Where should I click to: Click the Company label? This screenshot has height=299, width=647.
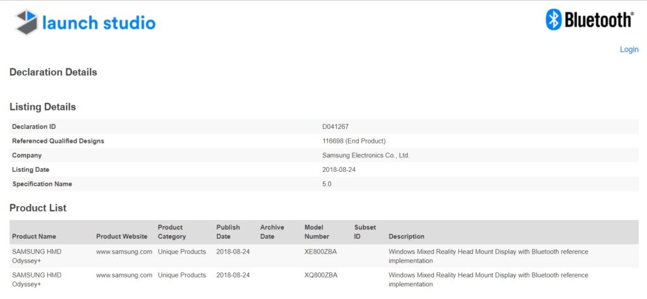pyautogui.click(x=27, y=156)
